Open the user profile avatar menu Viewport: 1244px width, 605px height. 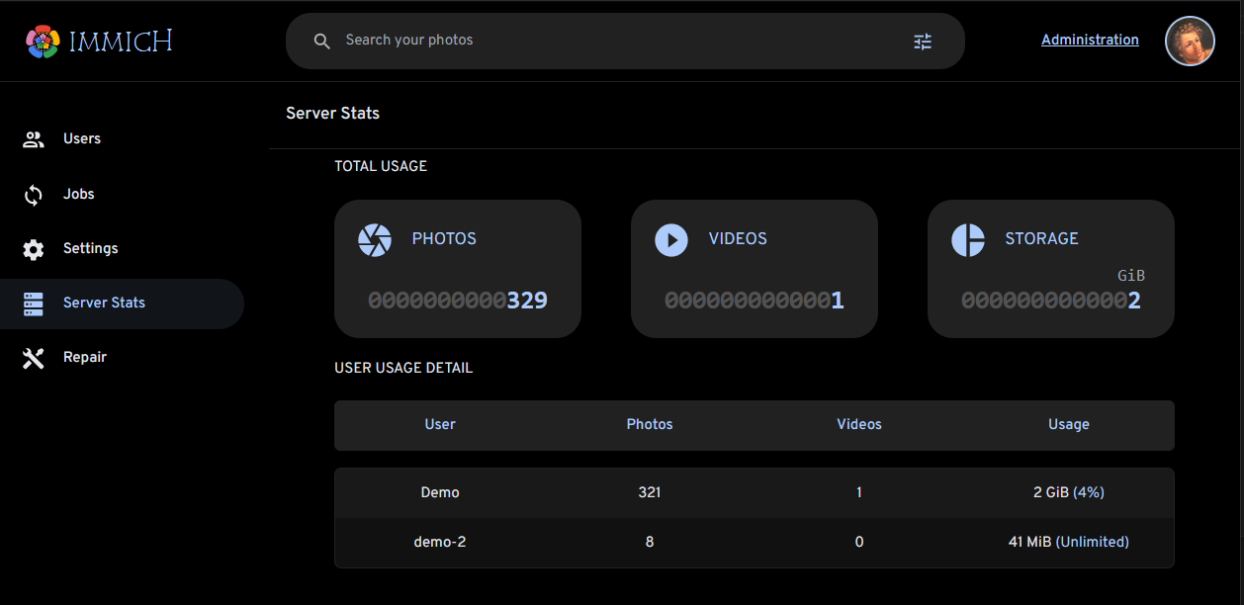pos(1190,41)
